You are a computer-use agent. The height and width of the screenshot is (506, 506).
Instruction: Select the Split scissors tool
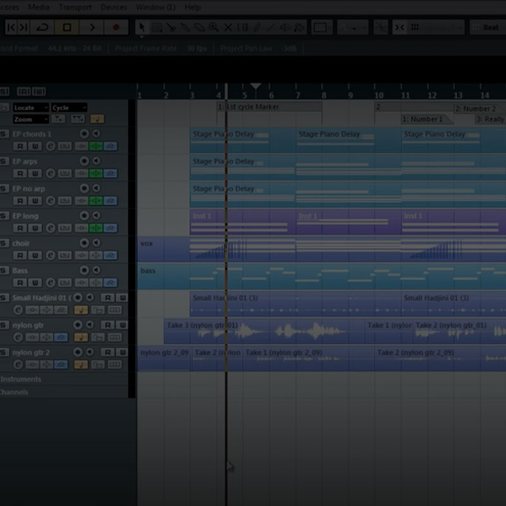(171, 27)
